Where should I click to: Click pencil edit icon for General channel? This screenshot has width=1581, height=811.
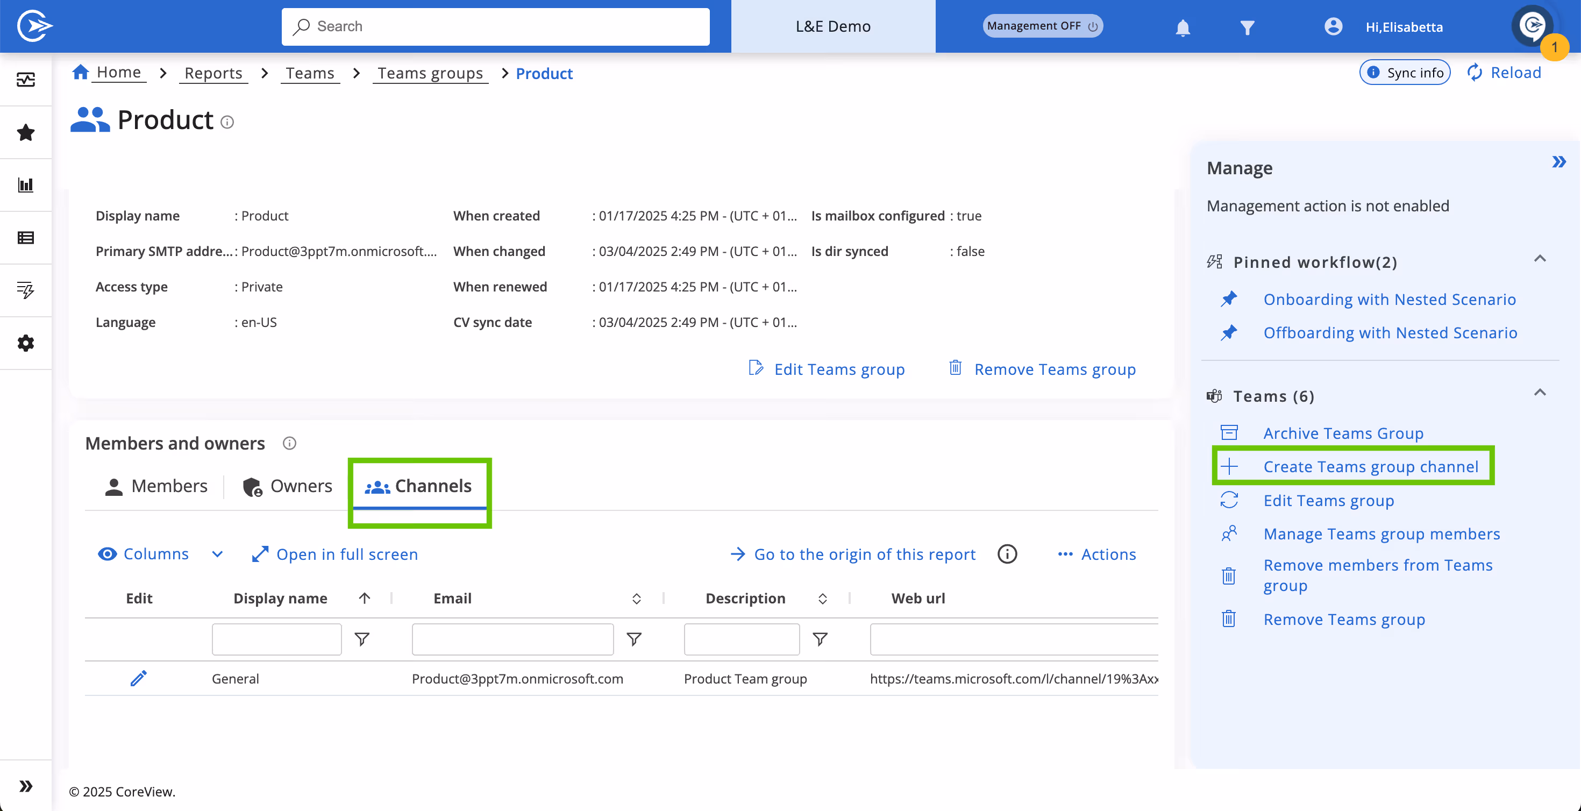tap(139, 678)
